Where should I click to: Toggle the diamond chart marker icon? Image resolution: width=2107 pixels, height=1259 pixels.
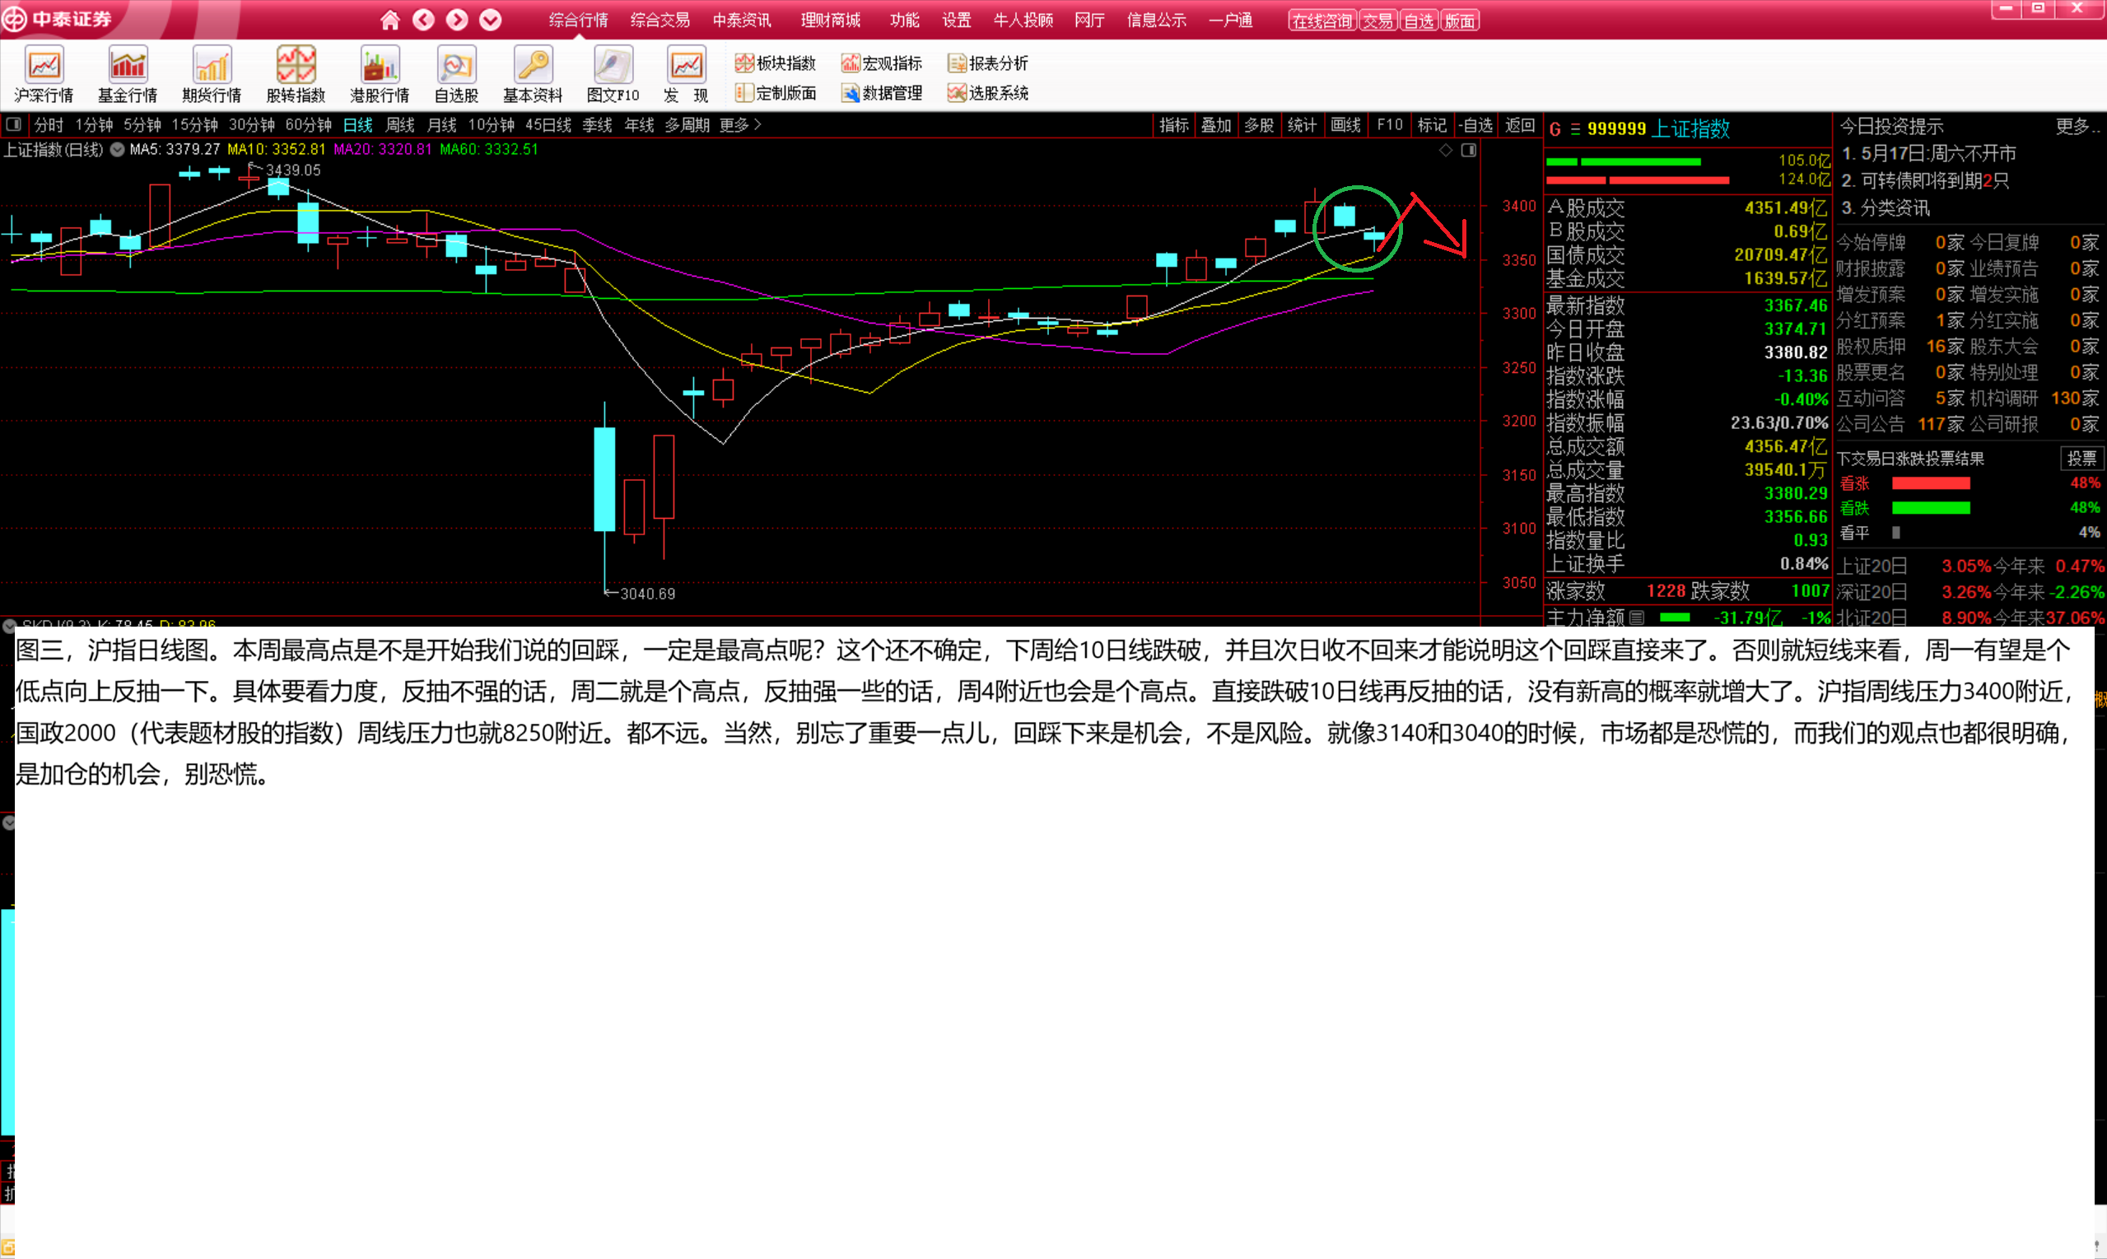tap(1445, 150)
